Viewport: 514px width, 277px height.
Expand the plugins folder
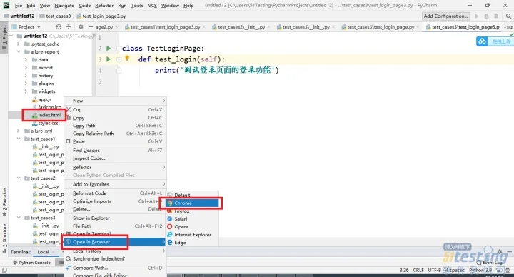[x=26, y=84]
